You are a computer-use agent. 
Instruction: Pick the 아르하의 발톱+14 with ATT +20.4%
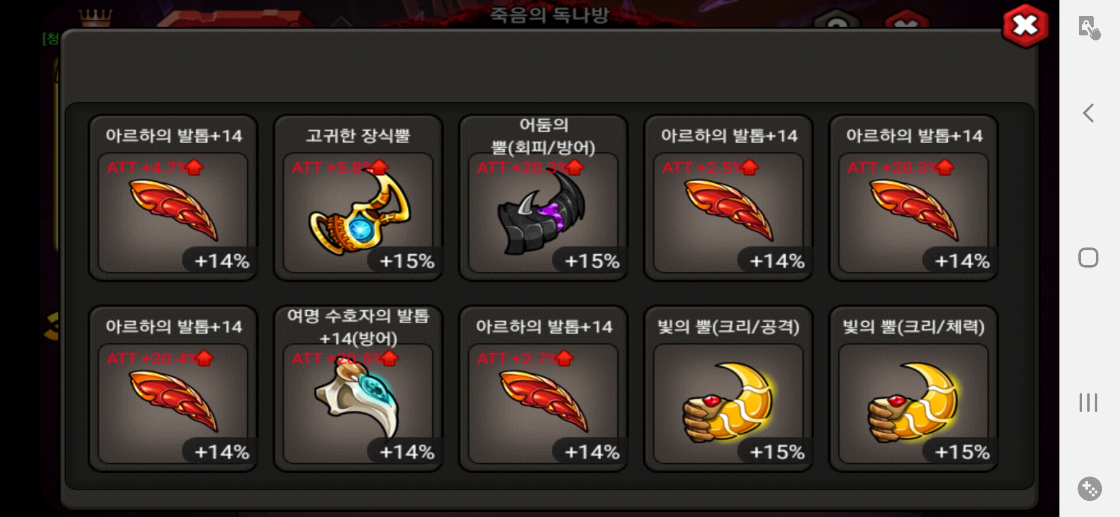click(173, 389)
